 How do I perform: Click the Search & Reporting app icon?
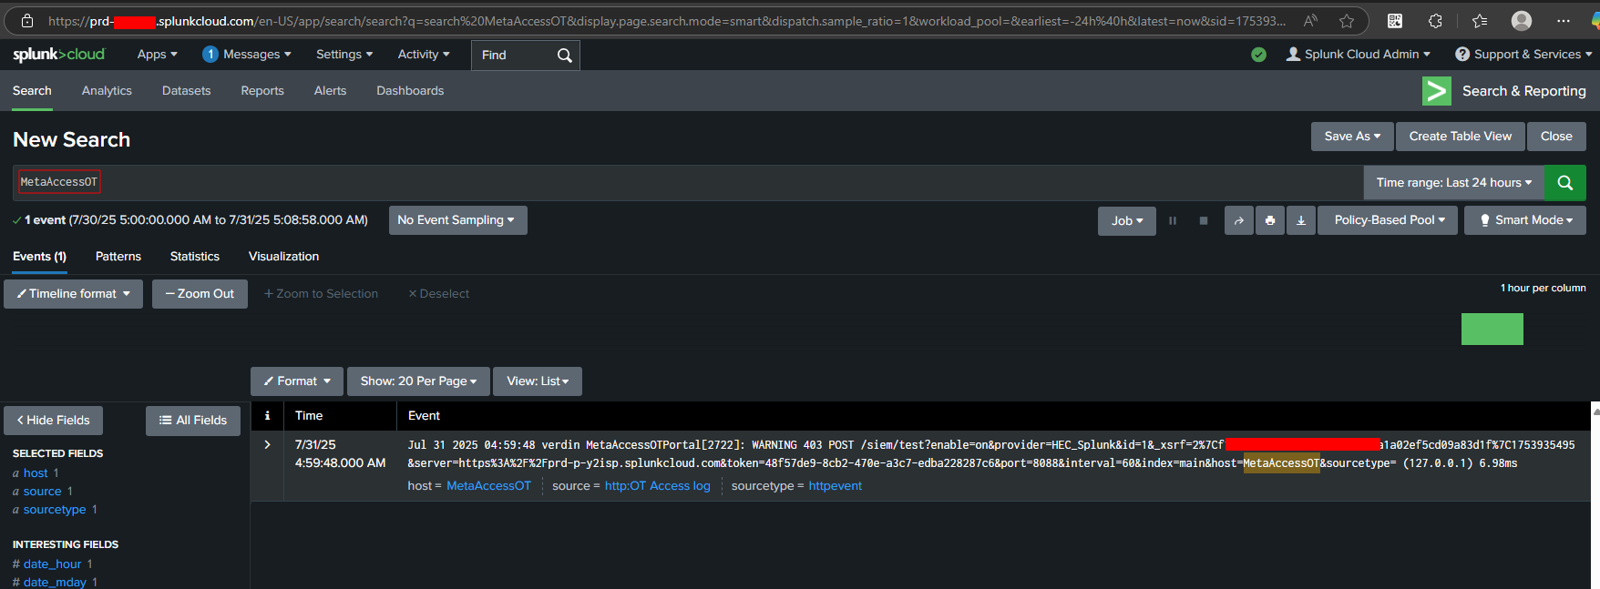[x=1437, y=91]
